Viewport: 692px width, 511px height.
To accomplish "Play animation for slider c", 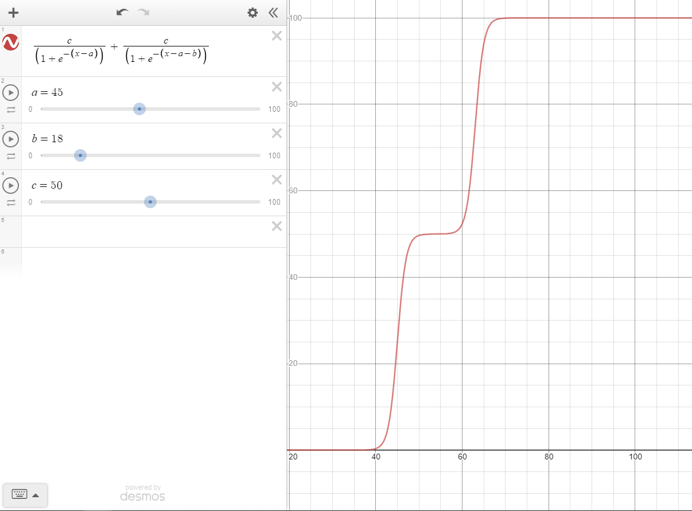I will point(11,185).
